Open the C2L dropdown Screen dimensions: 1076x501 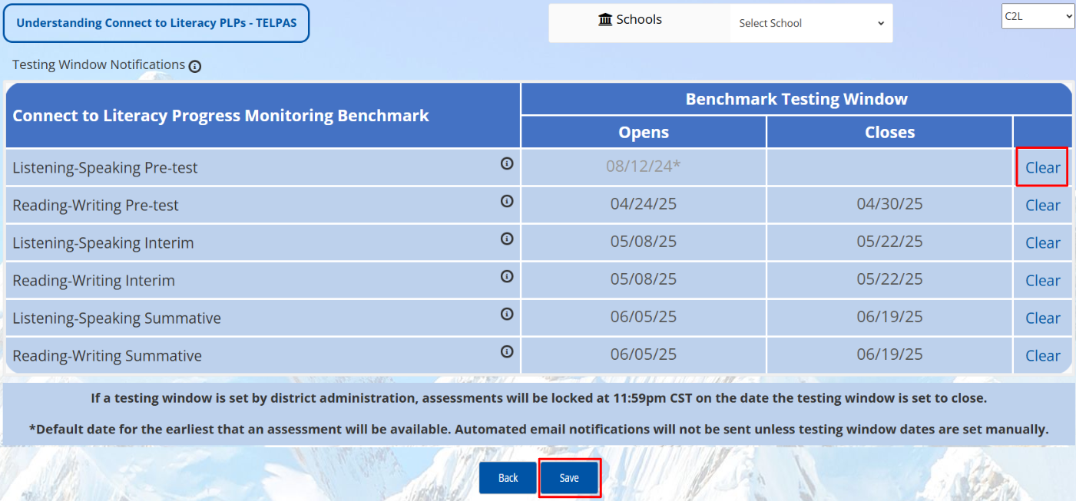pyautogui.click(x=1038, y=16)
